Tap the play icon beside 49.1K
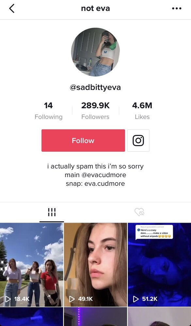191x326 pixels. 72,299
